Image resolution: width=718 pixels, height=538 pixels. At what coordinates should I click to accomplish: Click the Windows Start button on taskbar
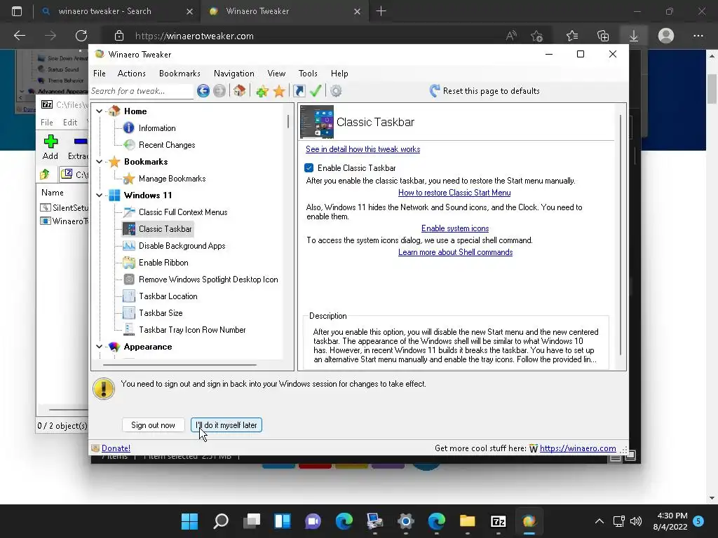[189, 521]
